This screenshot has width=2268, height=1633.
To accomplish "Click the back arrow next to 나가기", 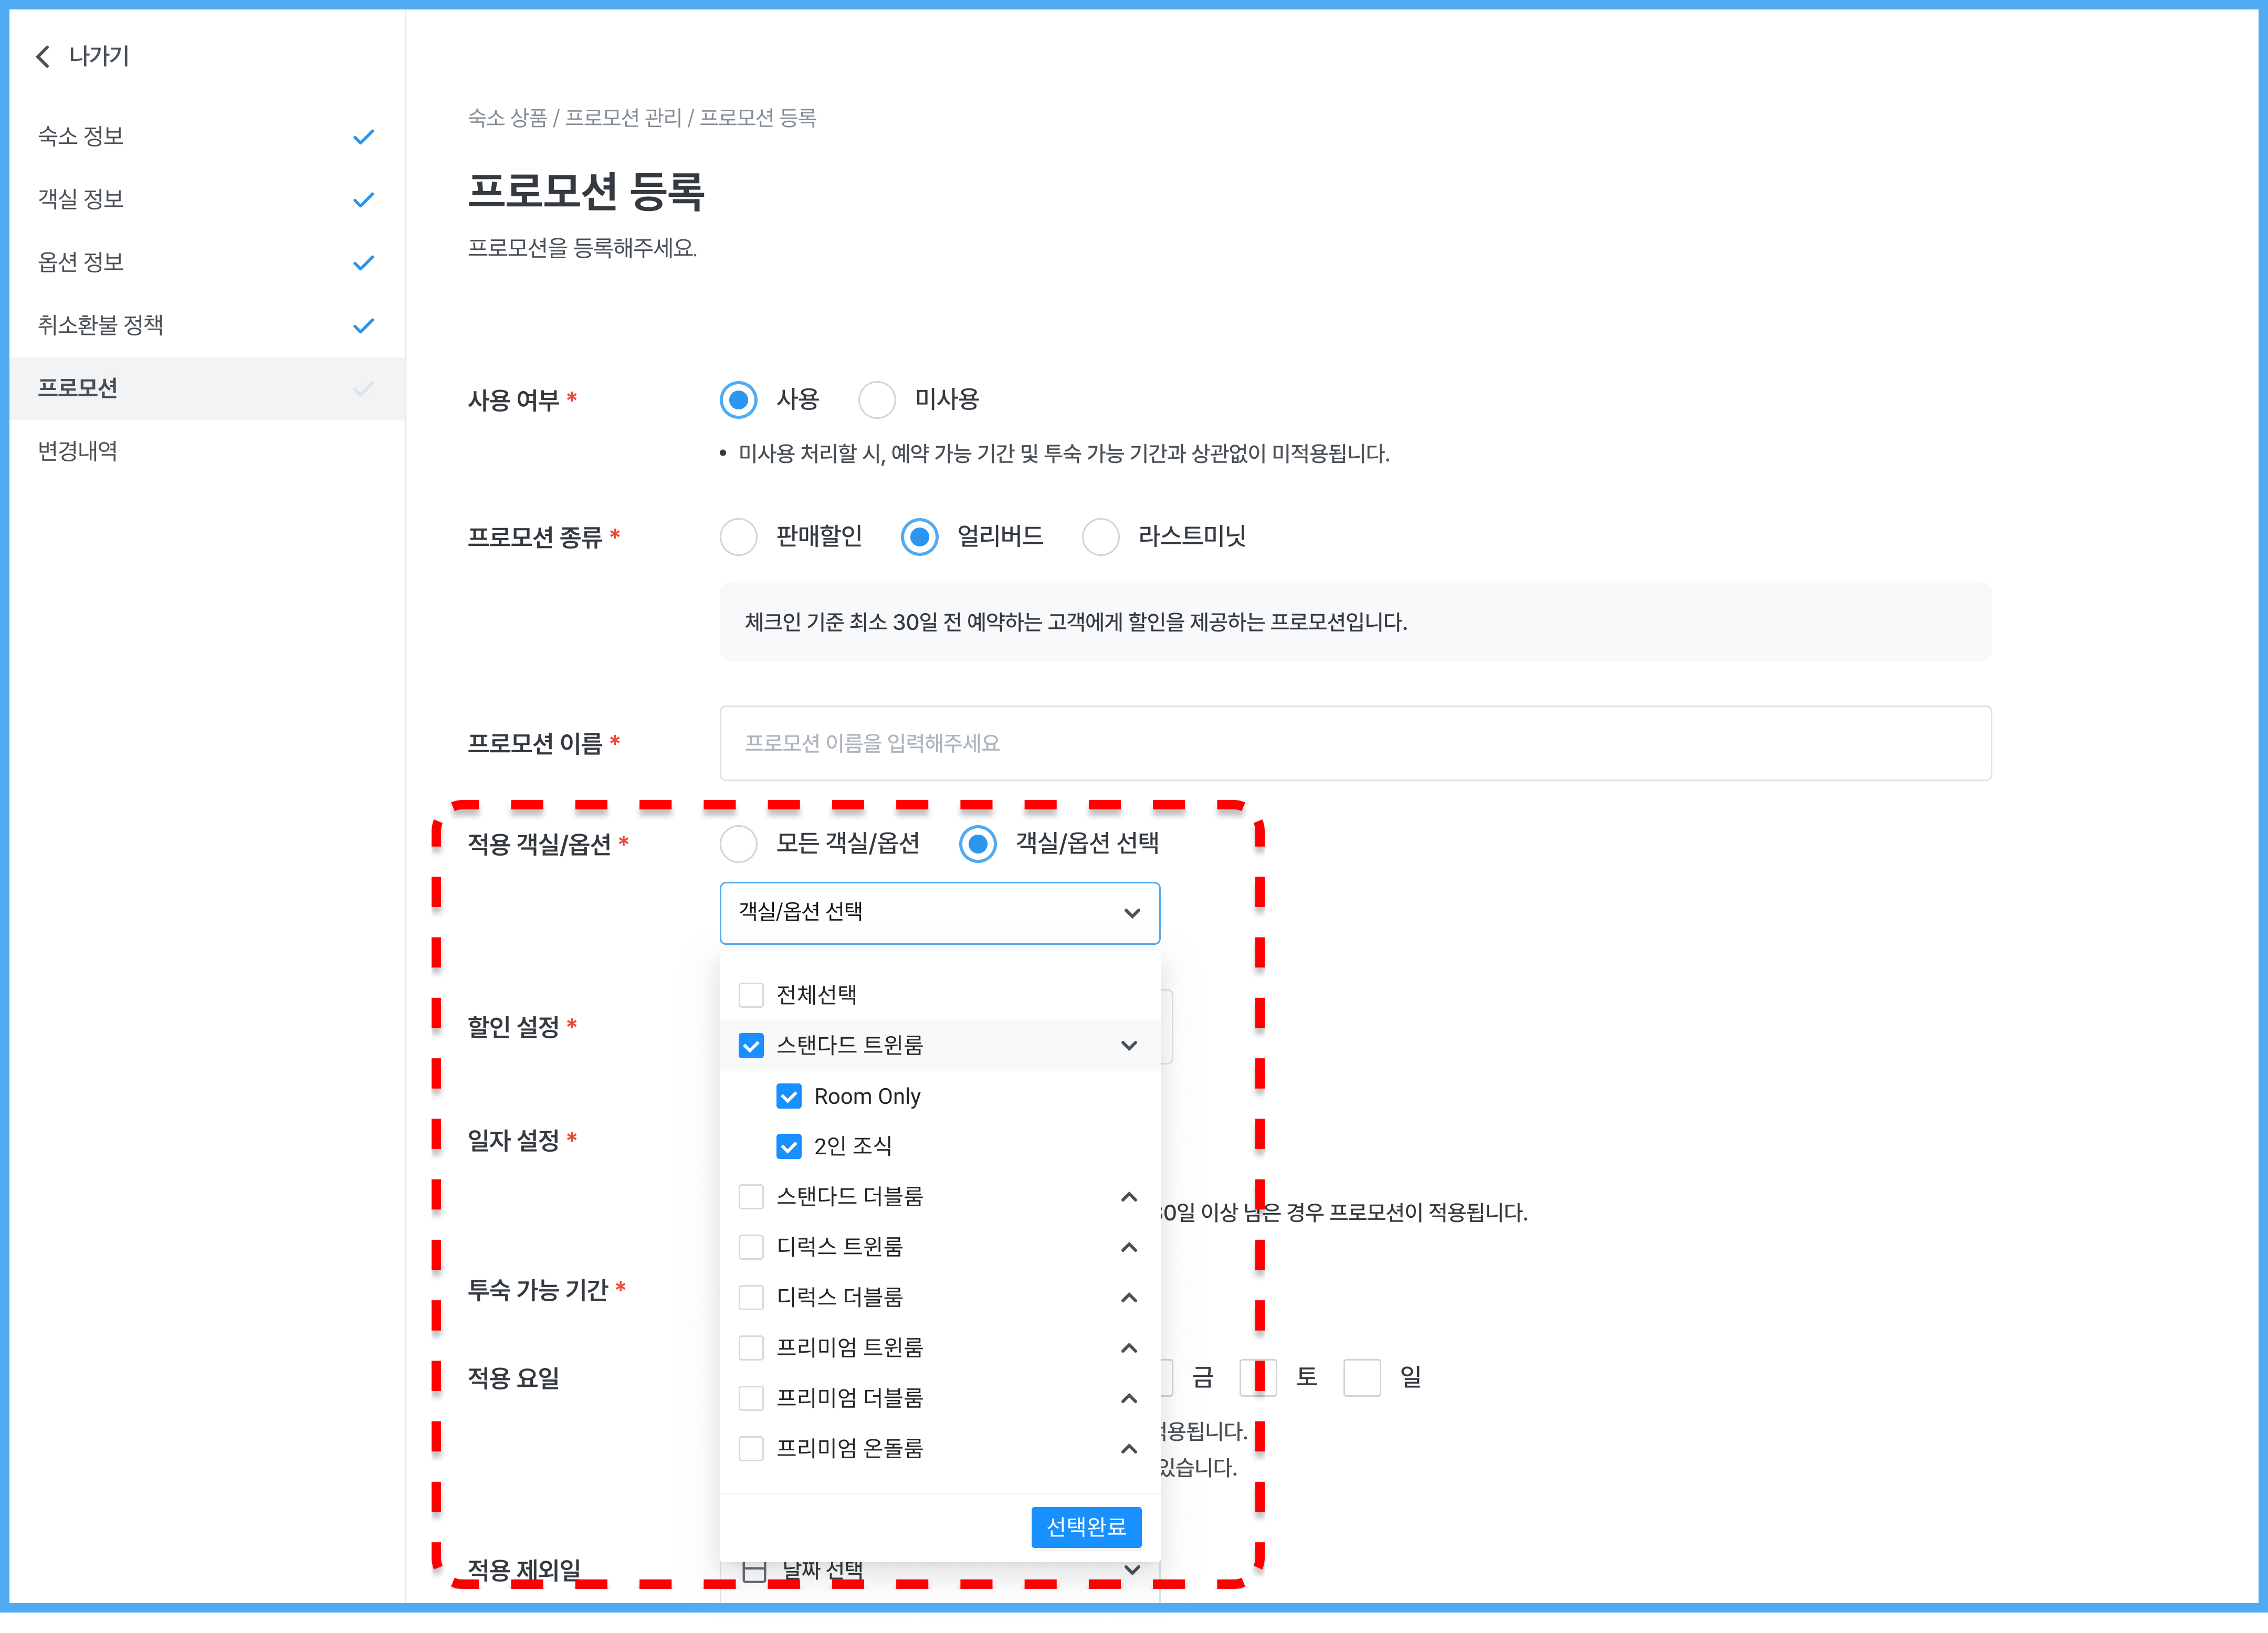I will coord(42,56).
